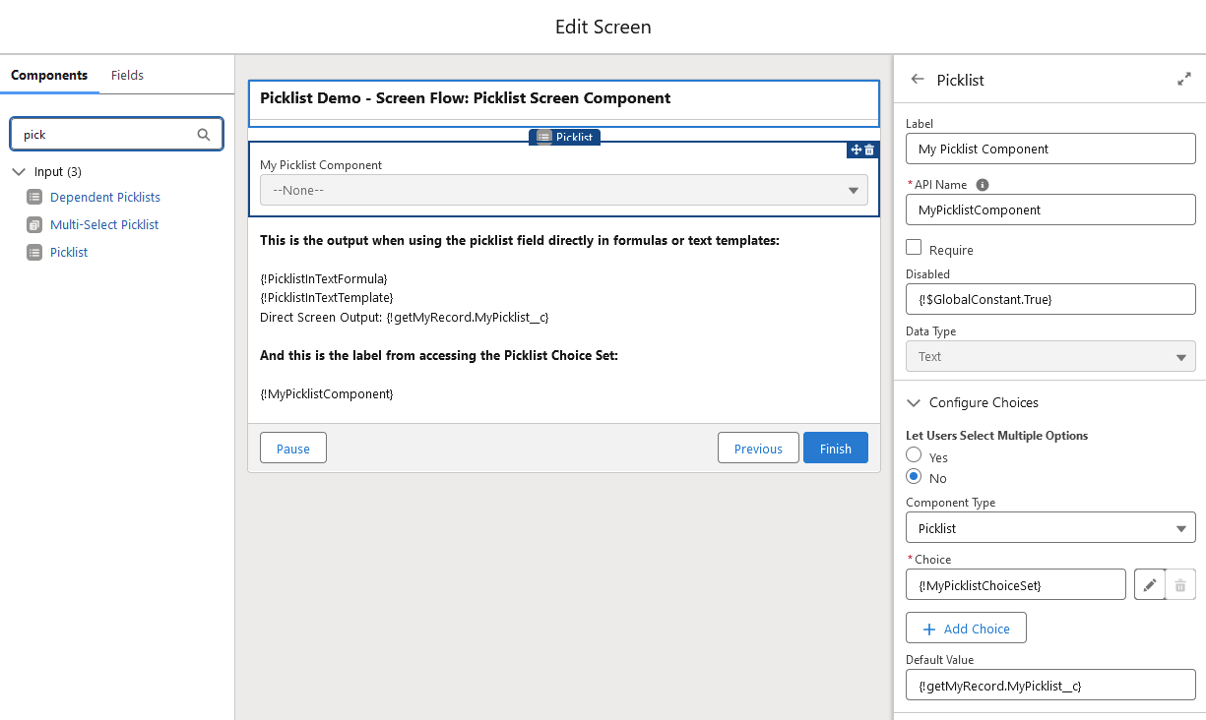Click the Finish button
Screen dimensions: 1206x720
click(835, 448)
